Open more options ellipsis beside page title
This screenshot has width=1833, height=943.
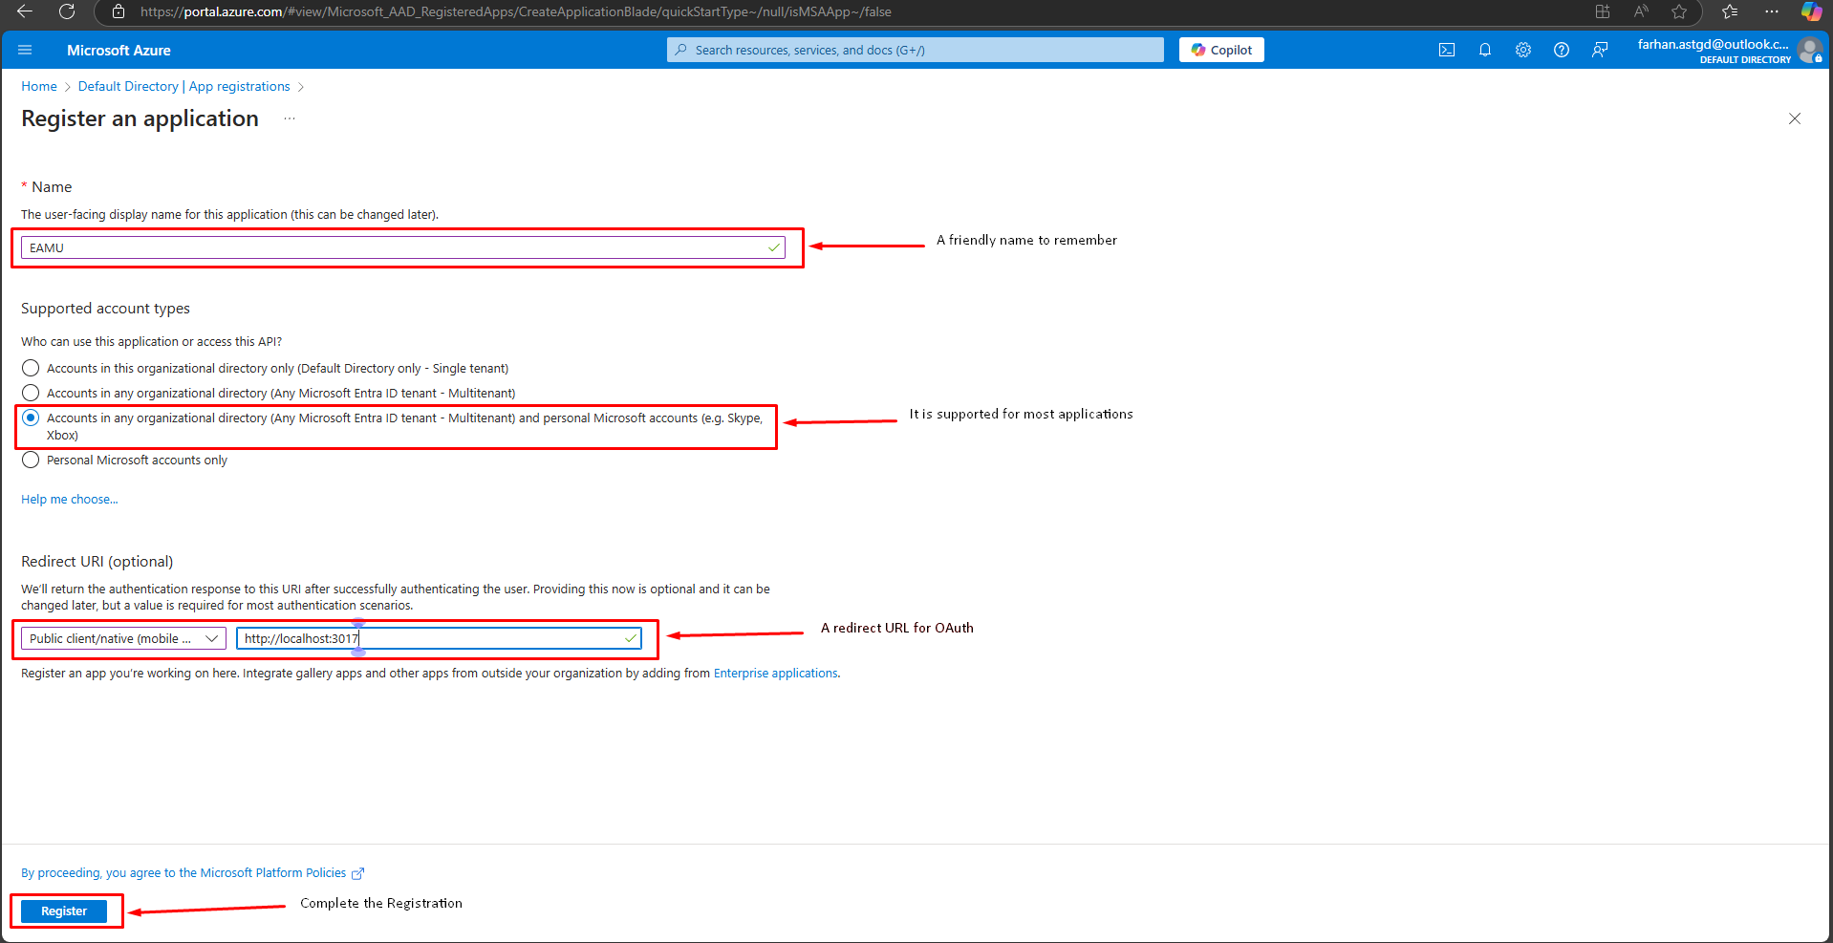click(x=290, y=118)
